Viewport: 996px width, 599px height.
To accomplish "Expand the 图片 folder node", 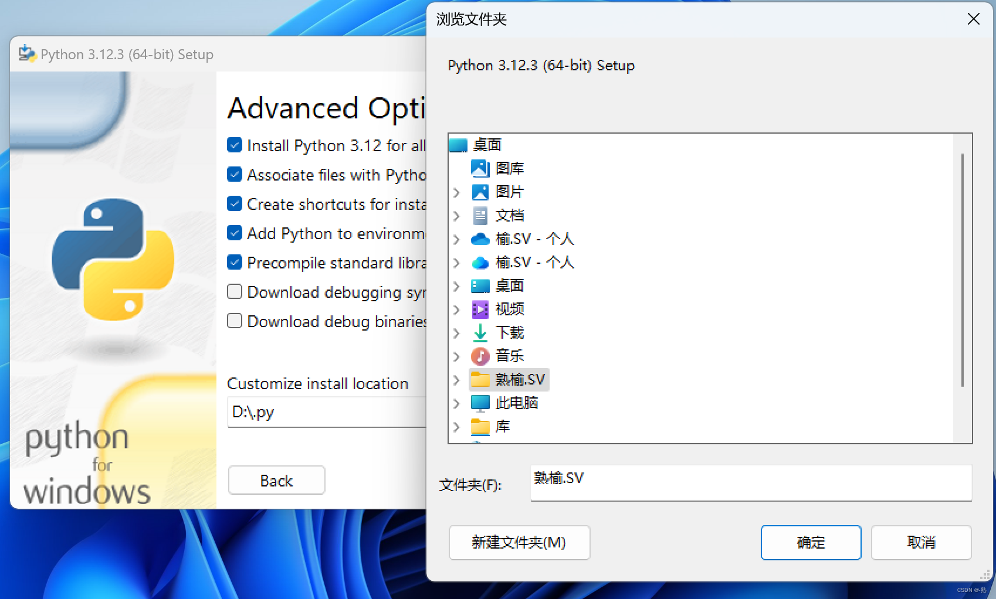I will coord(456,192).
